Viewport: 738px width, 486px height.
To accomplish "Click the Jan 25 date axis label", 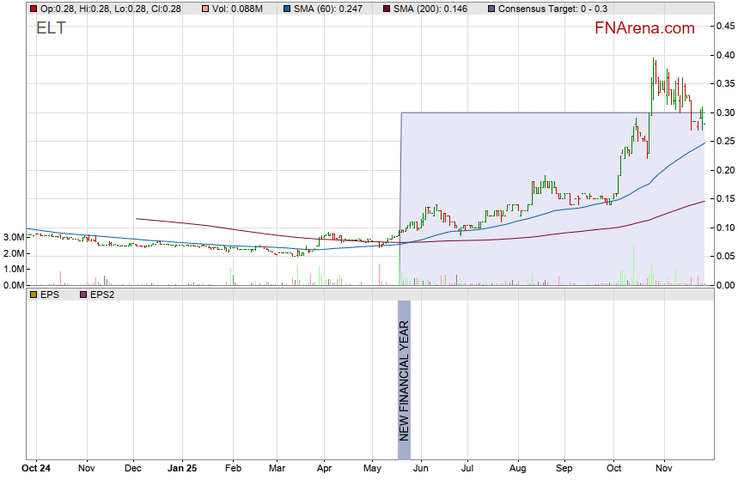I will [x=182, y=469].
